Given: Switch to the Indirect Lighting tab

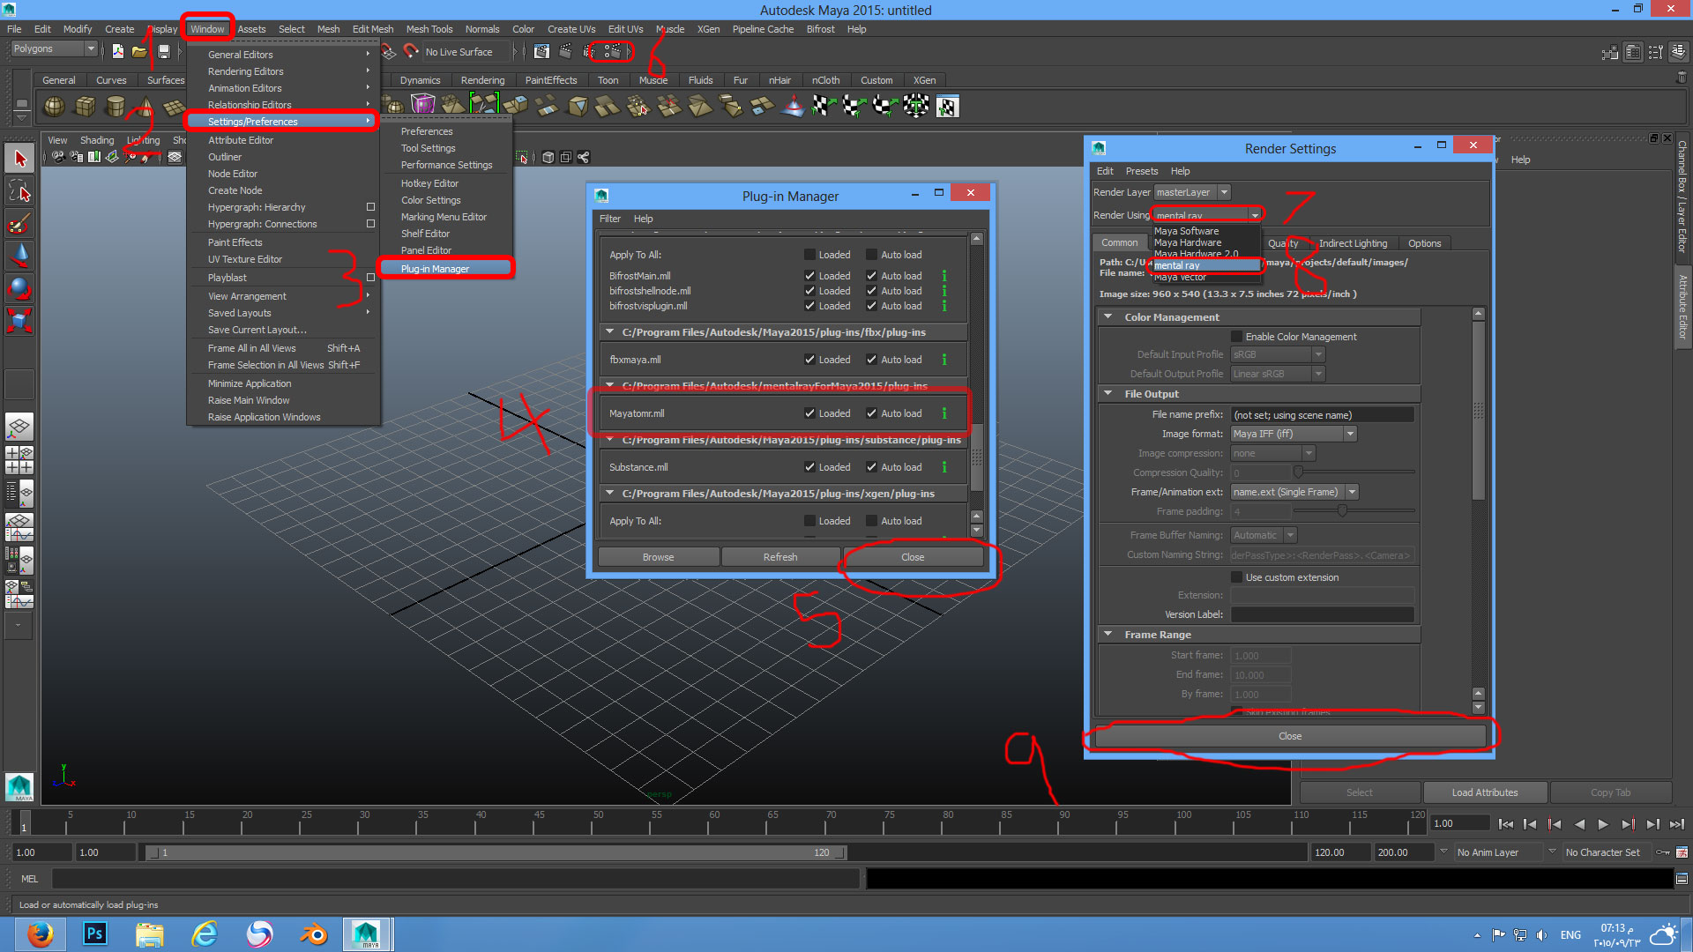Looking at the screenshot, I should click(1353, 243).
